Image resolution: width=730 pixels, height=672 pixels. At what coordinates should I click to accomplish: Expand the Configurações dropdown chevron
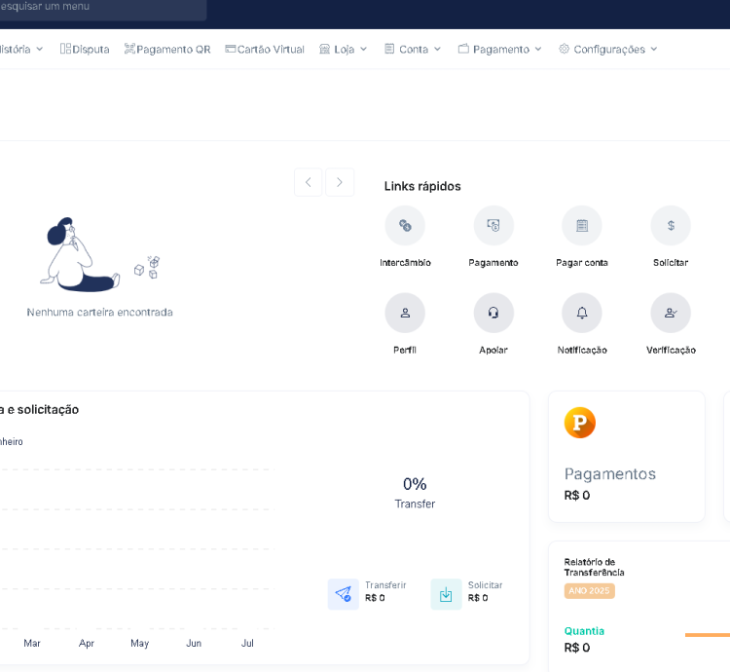(x=654, y=50)
